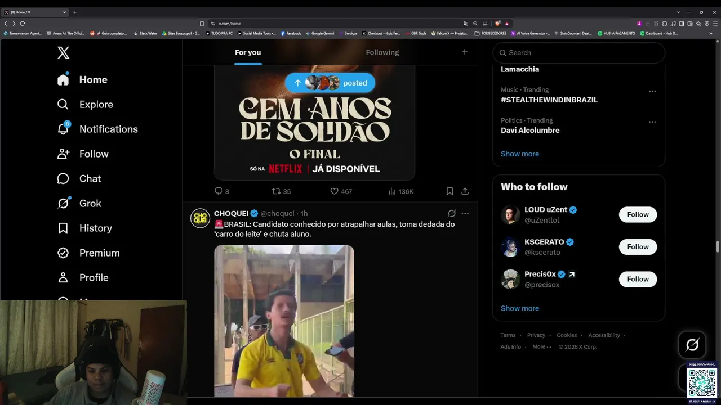The height and width of the screenshot is (405, 721).
Task: View analytics of the Netflix post
Action: [401, 191]
